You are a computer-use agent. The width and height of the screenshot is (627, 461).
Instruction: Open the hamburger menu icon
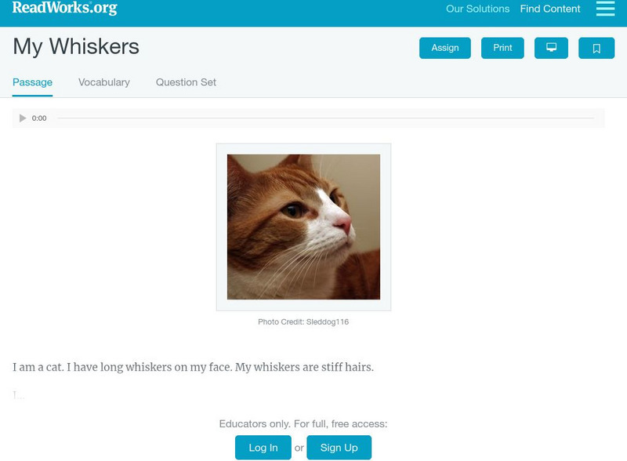pos(605,9)
